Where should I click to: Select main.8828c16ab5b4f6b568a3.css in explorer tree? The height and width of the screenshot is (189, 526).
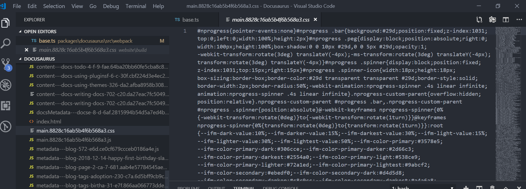click(x=93, y=131)
